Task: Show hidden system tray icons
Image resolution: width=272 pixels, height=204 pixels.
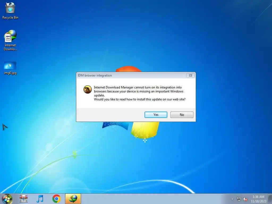Action: click(232, 199)
